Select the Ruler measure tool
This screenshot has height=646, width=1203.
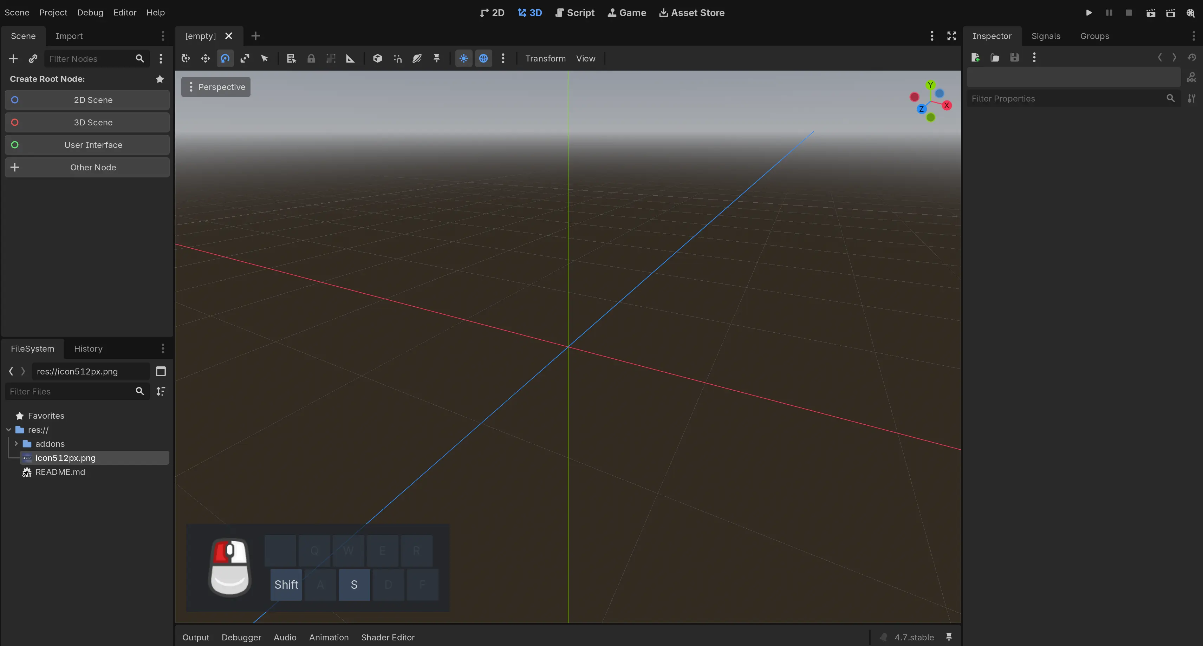[x=350, y=58]
